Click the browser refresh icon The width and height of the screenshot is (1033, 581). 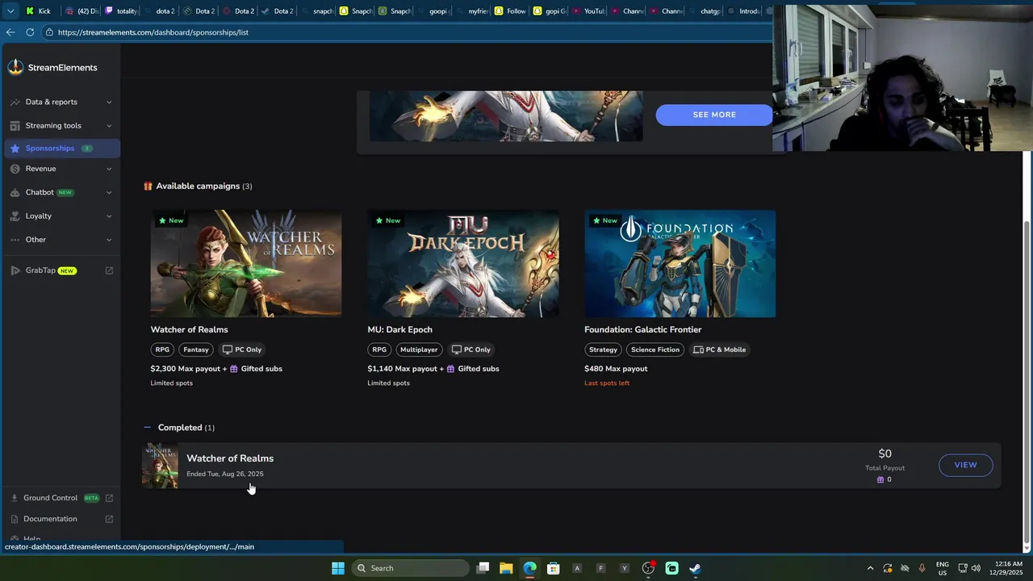click(30, 32)
